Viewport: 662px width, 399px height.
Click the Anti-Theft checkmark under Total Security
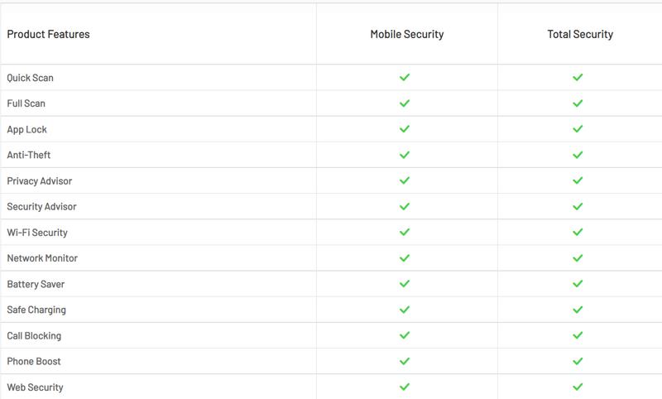(x=578, y=155)
